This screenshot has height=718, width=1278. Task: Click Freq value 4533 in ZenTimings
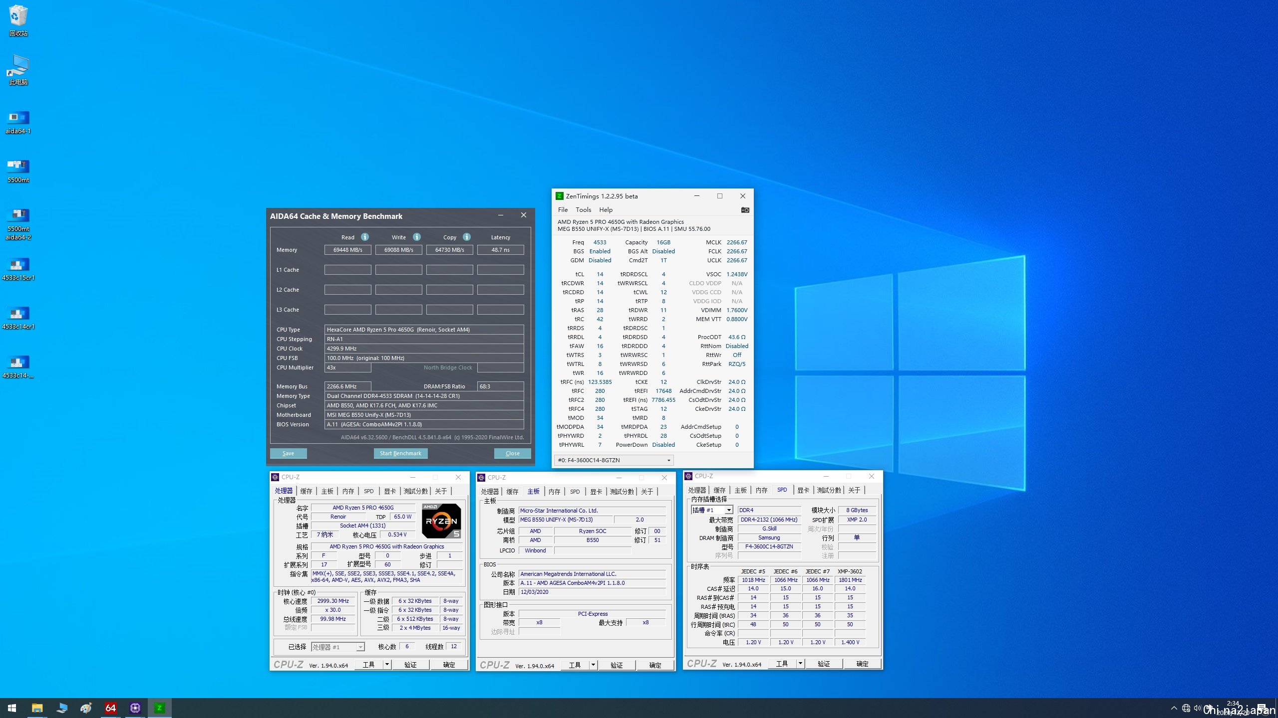[x=600, y=242]
